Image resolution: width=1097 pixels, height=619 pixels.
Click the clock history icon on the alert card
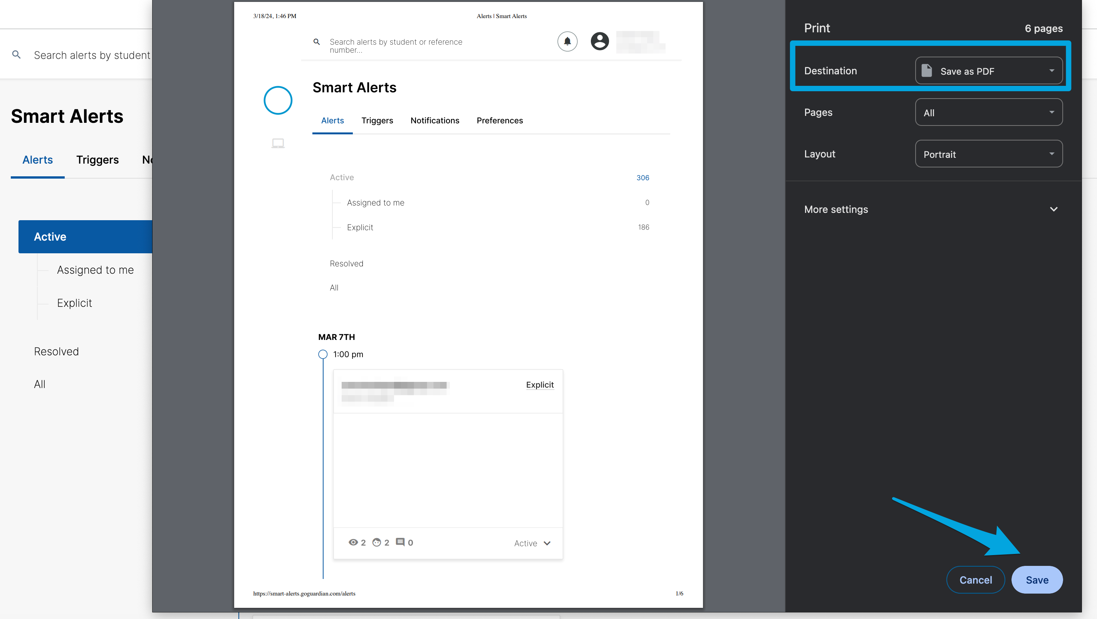(x=378, y=542)
